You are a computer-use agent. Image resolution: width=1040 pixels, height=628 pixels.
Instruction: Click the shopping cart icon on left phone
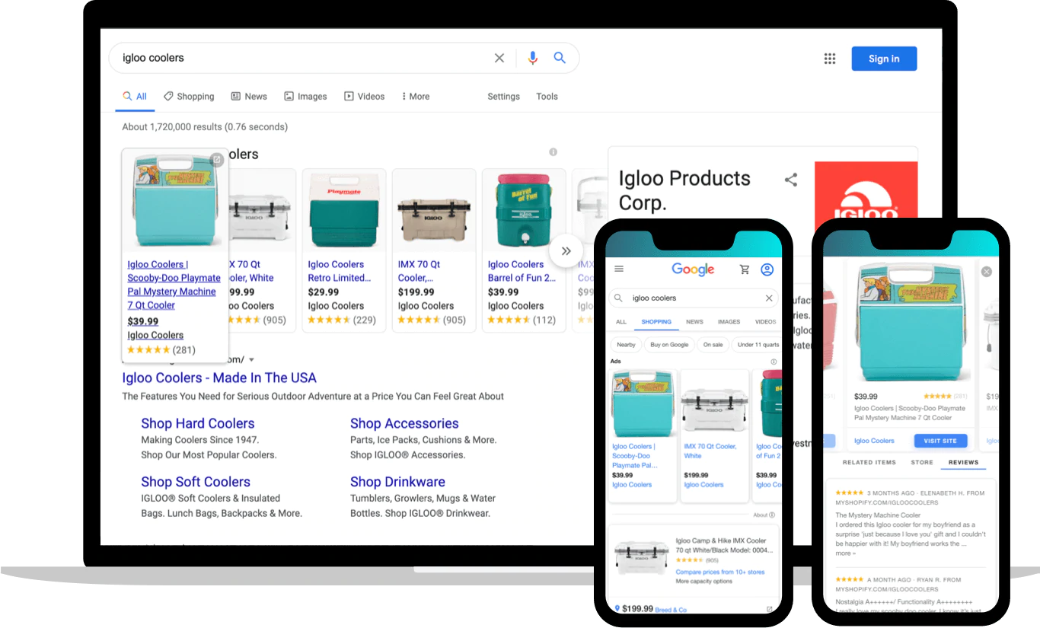coord(745,269)
